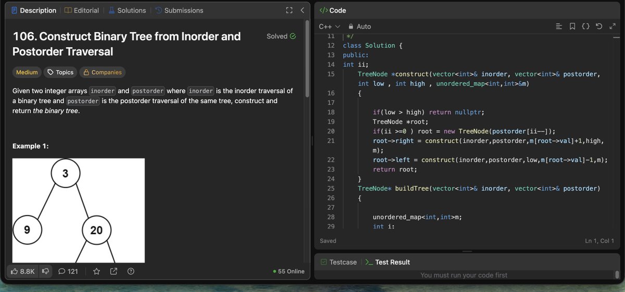Open the help question mark icon
The image size is (625, 292).
coord(131,271)
